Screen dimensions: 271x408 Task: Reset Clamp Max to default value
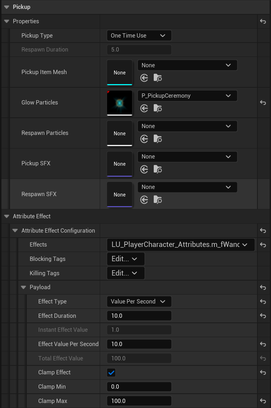coord(263,401)
